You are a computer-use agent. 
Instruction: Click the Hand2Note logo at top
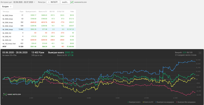pos(79,2)
